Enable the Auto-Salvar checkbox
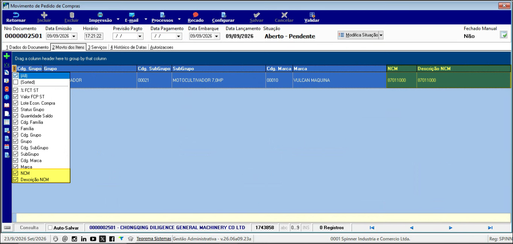The height and width of the screenshot is (244, 513). pos(50,228)
